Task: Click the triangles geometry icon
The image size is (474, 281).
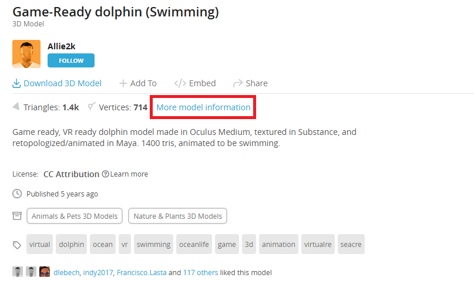Action: 16,107
